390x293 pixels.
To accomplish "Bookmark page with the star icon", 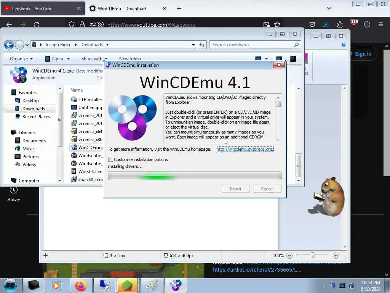I will (277, 24).
